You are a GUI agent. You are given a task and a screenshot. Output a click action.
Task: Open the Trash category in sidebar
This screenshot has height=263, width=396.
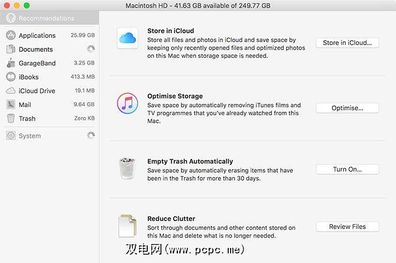click(50, 118)
